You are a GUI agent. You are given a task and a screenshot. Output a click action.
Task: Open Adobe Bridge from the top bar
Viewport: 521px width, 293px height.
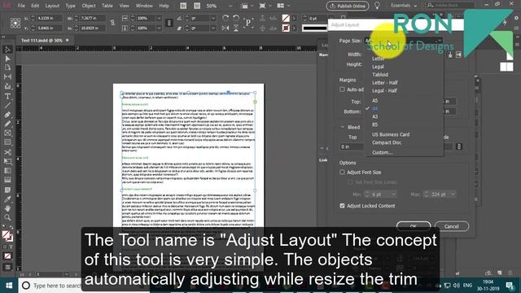pyautogui.click(x=183, y=6)
